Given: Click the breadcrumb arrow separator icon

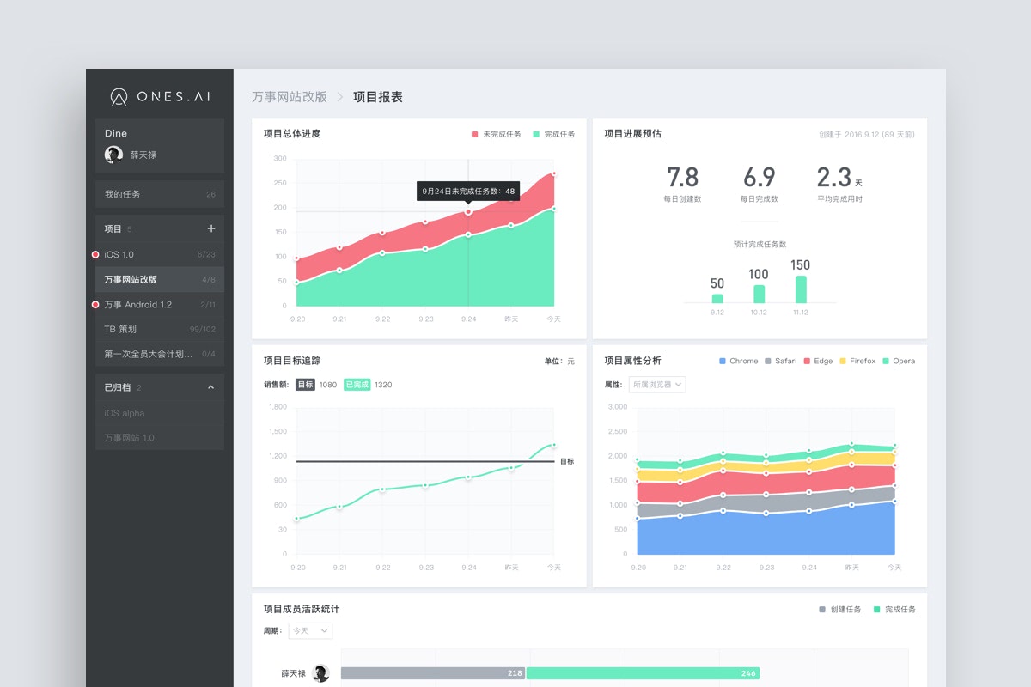Looking at the screenshot, I should point(340,97).
